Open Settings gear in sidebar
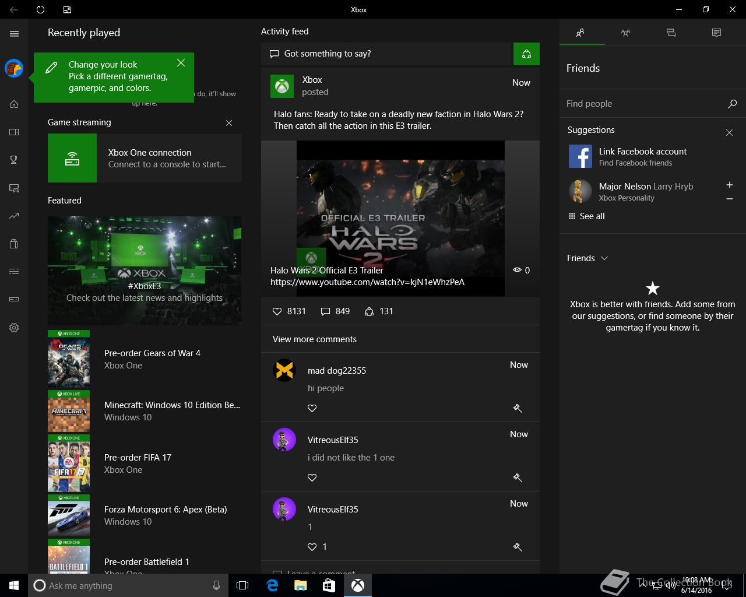This screenshot has height=597, width=746. tap(14, 328)
